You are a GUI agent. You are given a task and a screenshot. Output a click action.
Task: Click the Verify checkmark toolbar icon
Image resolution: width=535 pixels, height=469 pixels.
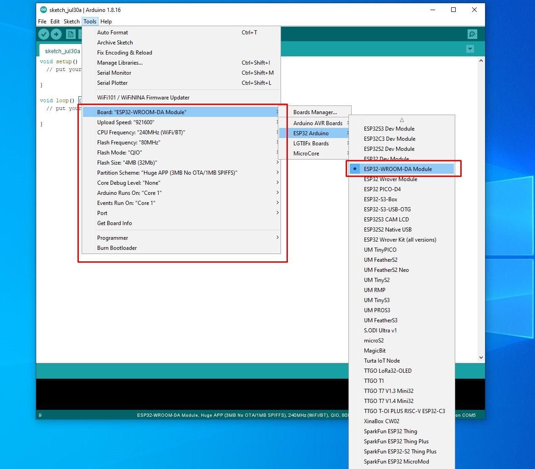[x=44, y=34]
